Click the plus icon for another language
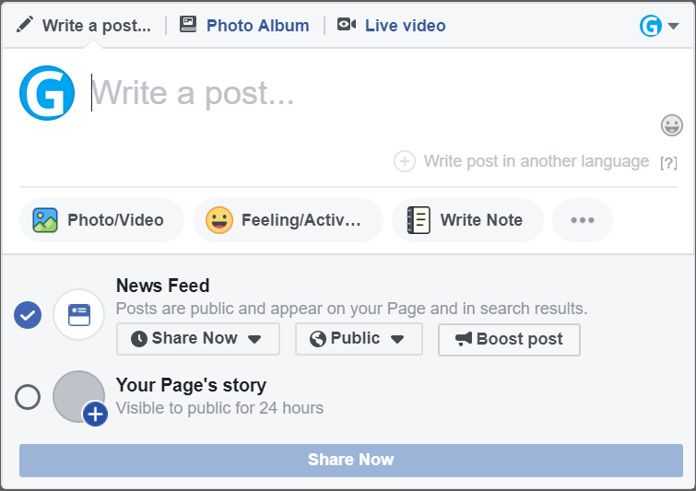The width and height of the screenshot is (696, 491). click(405, 161)
